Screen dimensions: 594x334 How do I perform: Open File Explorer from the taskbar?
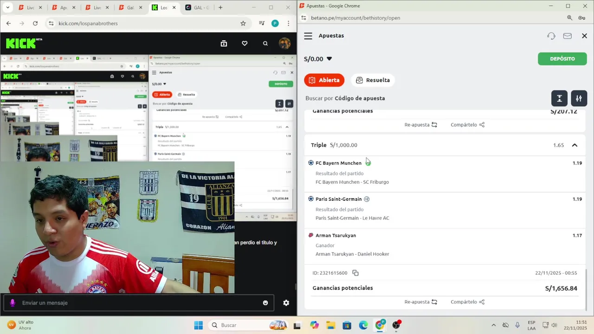(330, 325)
